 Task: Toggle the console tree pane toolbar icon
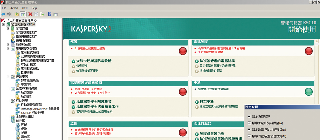23,14
